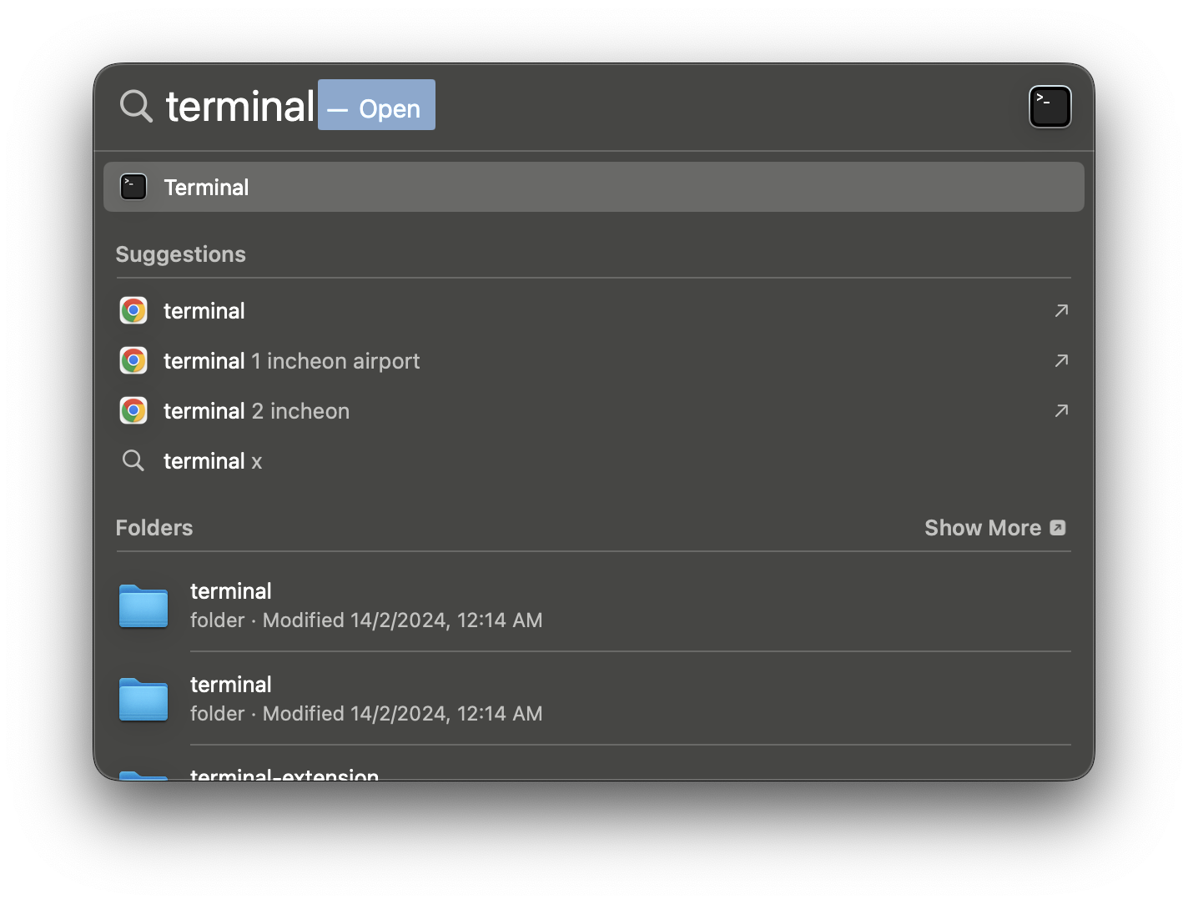Click the Chrome icon beside the 'terminal' suggestion
Viewport: 1188px width, 904px height.
(x=133, y=310)
